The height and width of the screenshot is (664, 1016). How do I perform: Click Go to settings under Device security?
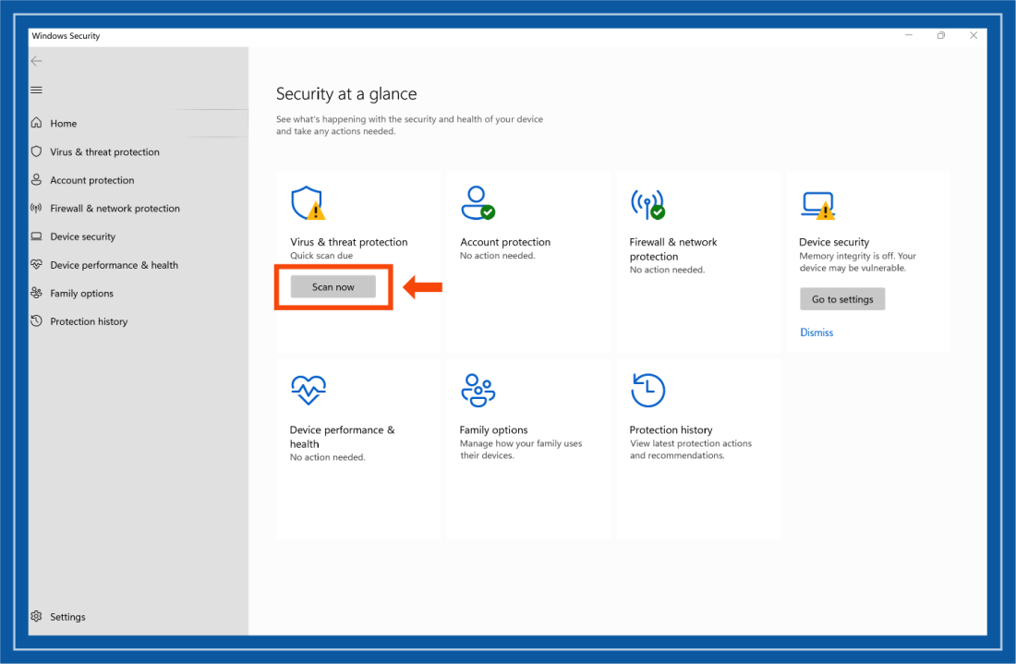[841, 298]
